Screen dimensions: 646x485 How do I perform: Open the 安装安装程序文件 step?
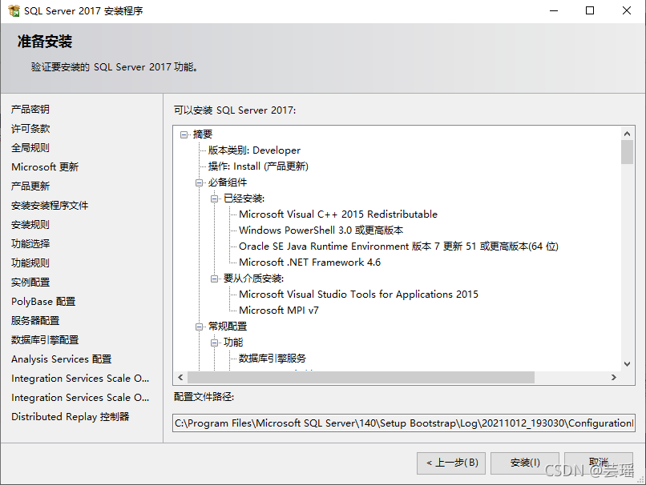pos(50,205)
